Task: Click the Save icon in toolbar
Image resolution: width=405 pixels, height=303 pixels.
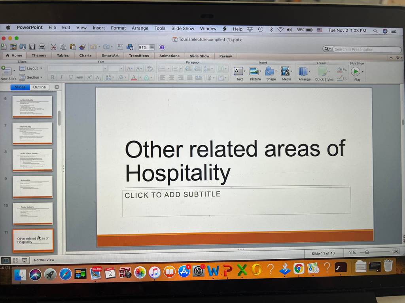Action: tap(32, 47)
